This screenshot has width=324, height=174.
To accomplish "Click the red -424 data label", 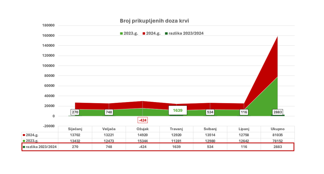I will click(143, 120).
